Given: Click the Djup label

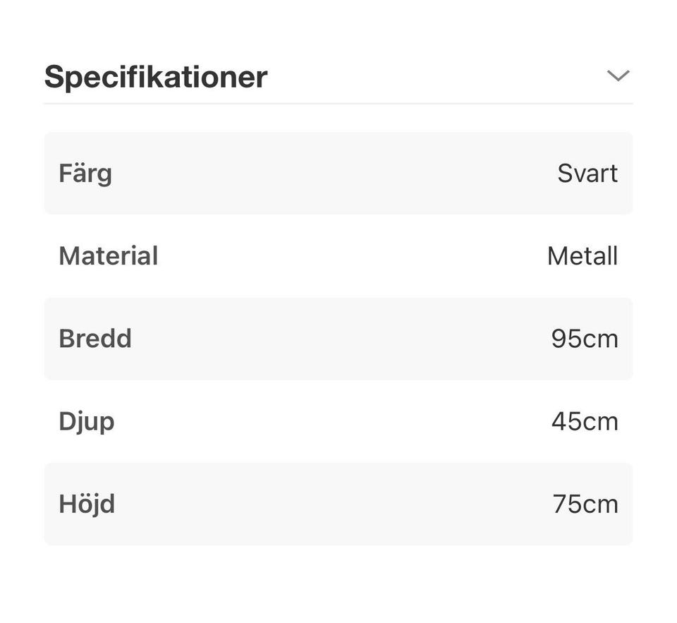Looking at the screenshot, I should coord(87,421).
